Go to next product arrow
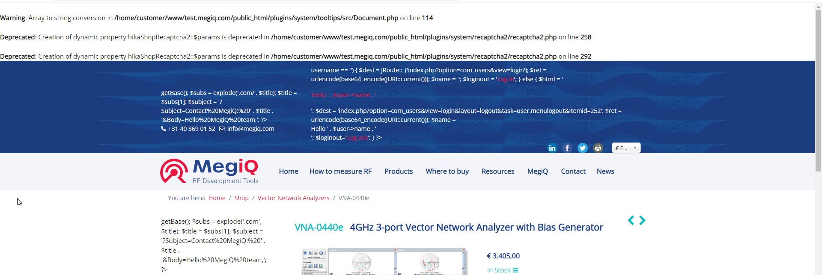The height and width of the screenshot is (275, 822). coord(642,220)
